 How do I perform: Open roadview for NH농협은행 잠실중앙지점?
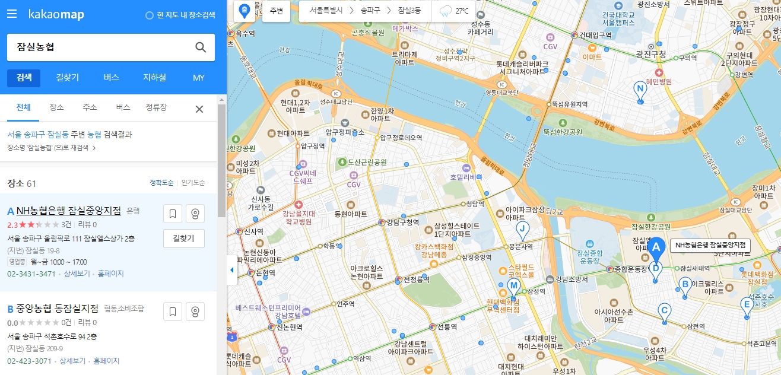[x=194, y=213]
